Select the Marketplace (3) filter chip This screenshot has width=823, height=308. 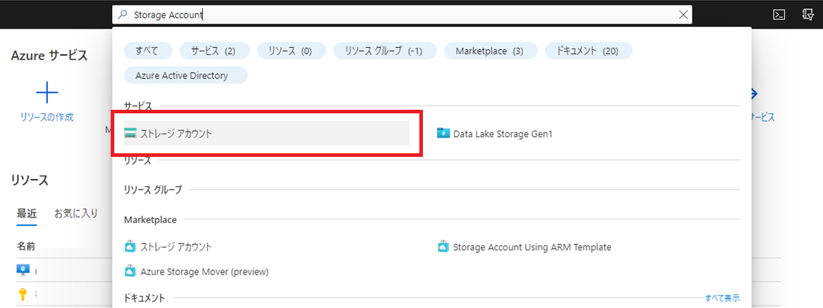click(489, 51)
